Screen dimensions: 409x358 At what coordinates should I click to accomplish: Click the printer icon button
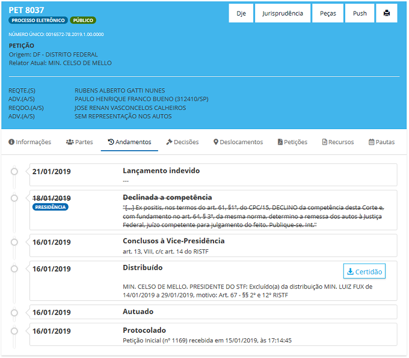[386, 13]
